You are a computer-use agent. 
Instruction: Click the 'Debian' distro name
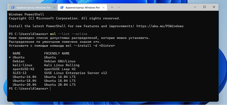click(18, 61)
